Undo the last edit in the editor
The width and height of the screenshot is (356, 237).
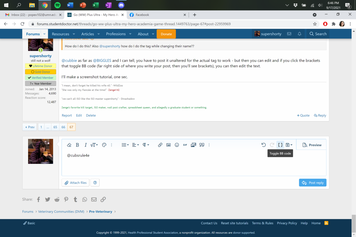point(263,145)
